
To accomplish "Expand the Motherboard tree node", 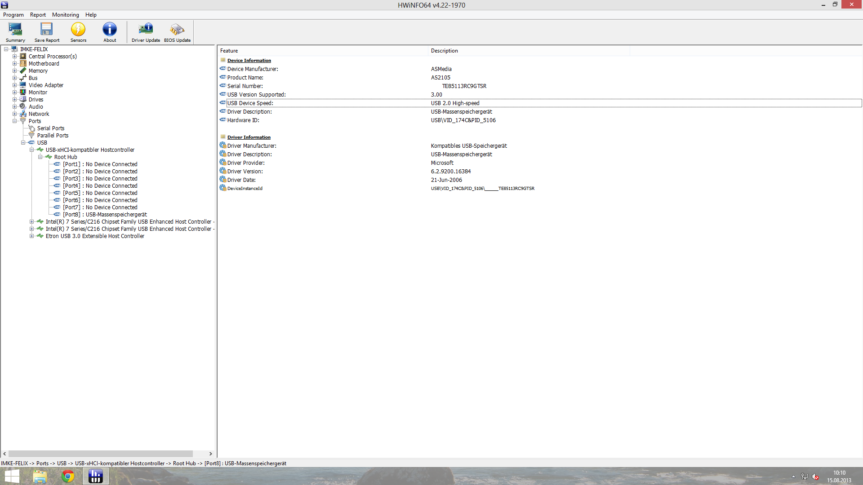I will pos(14,64).
